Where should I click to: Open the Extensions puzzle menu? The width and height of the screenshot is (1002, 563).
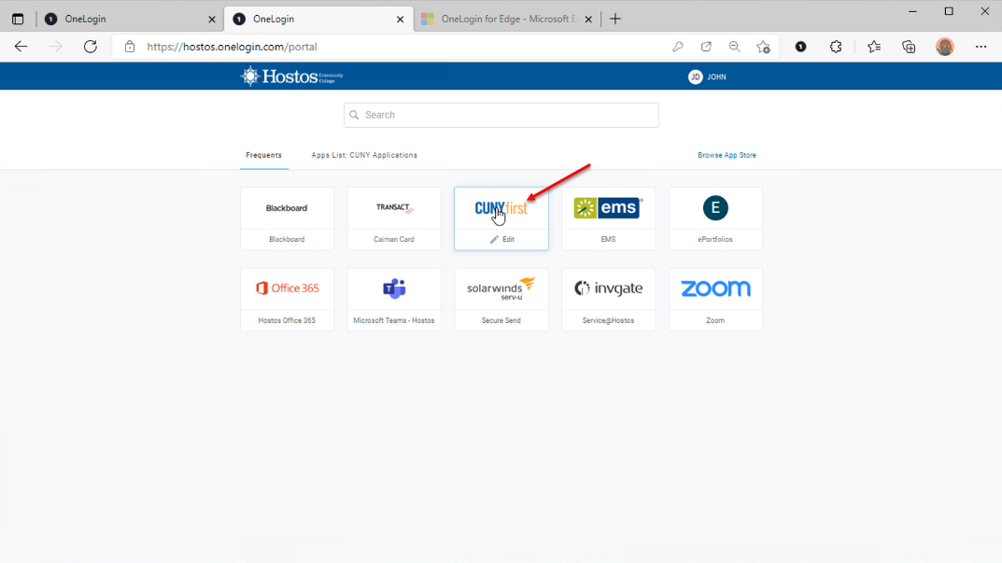836,47
